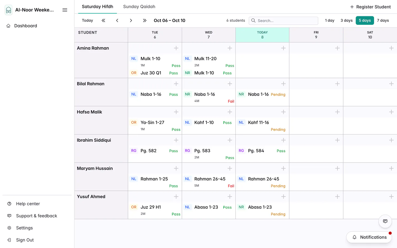The width and height of the screenshot is (397, 248).
Task: Switch view to 7 days
Action: pos(383,20)
